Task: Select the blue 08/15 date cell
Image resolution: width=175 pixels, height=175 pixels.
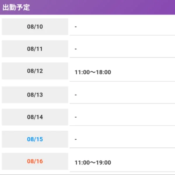Action: (x=35, y=139)
